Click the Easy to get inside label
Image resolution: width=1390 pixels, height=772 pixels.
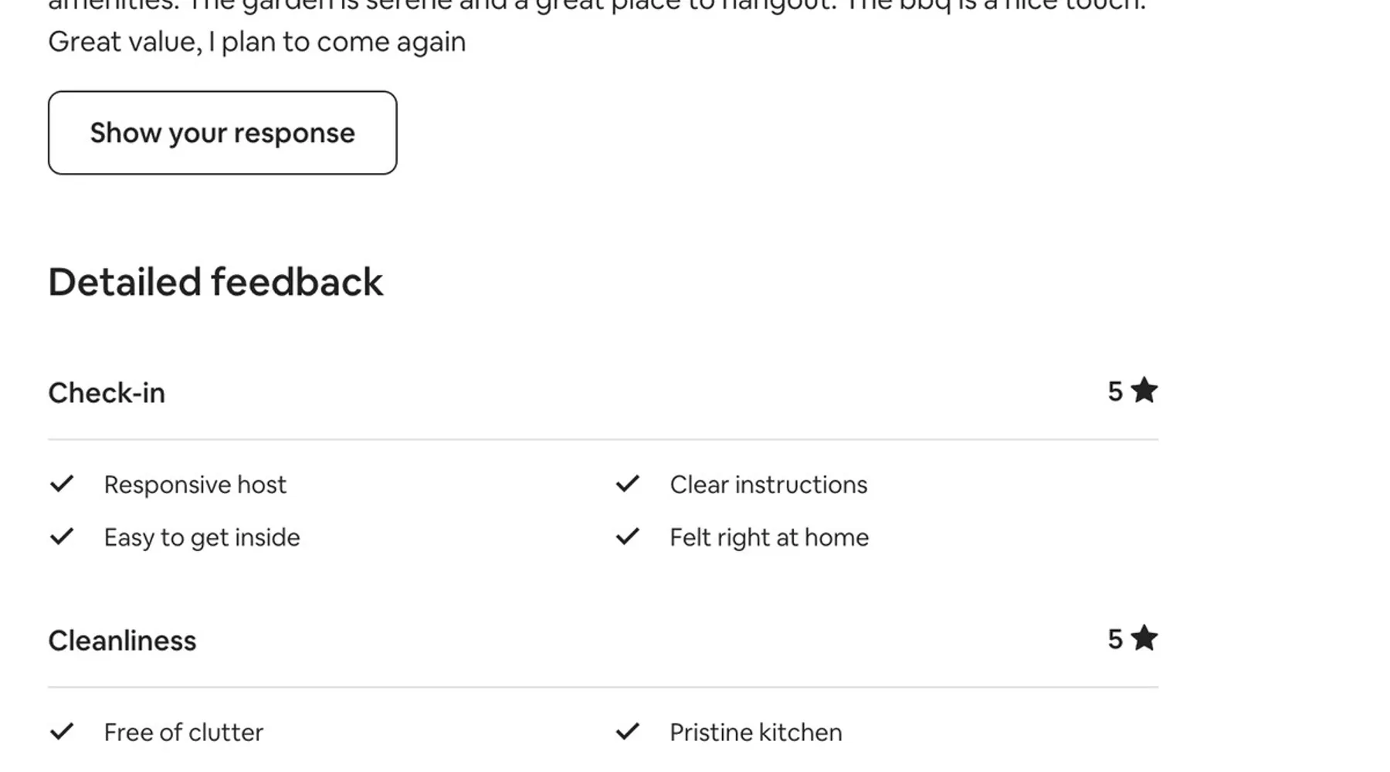click(x=202, y=537)
